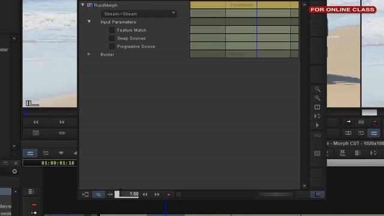Viewport: 384px width, 216px height.
Task: Toggle HQ quality in effect editor
Action: [317, 136]
